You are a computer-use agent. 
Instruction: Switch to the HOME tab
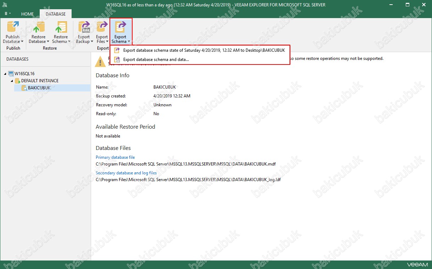(27, 14)
